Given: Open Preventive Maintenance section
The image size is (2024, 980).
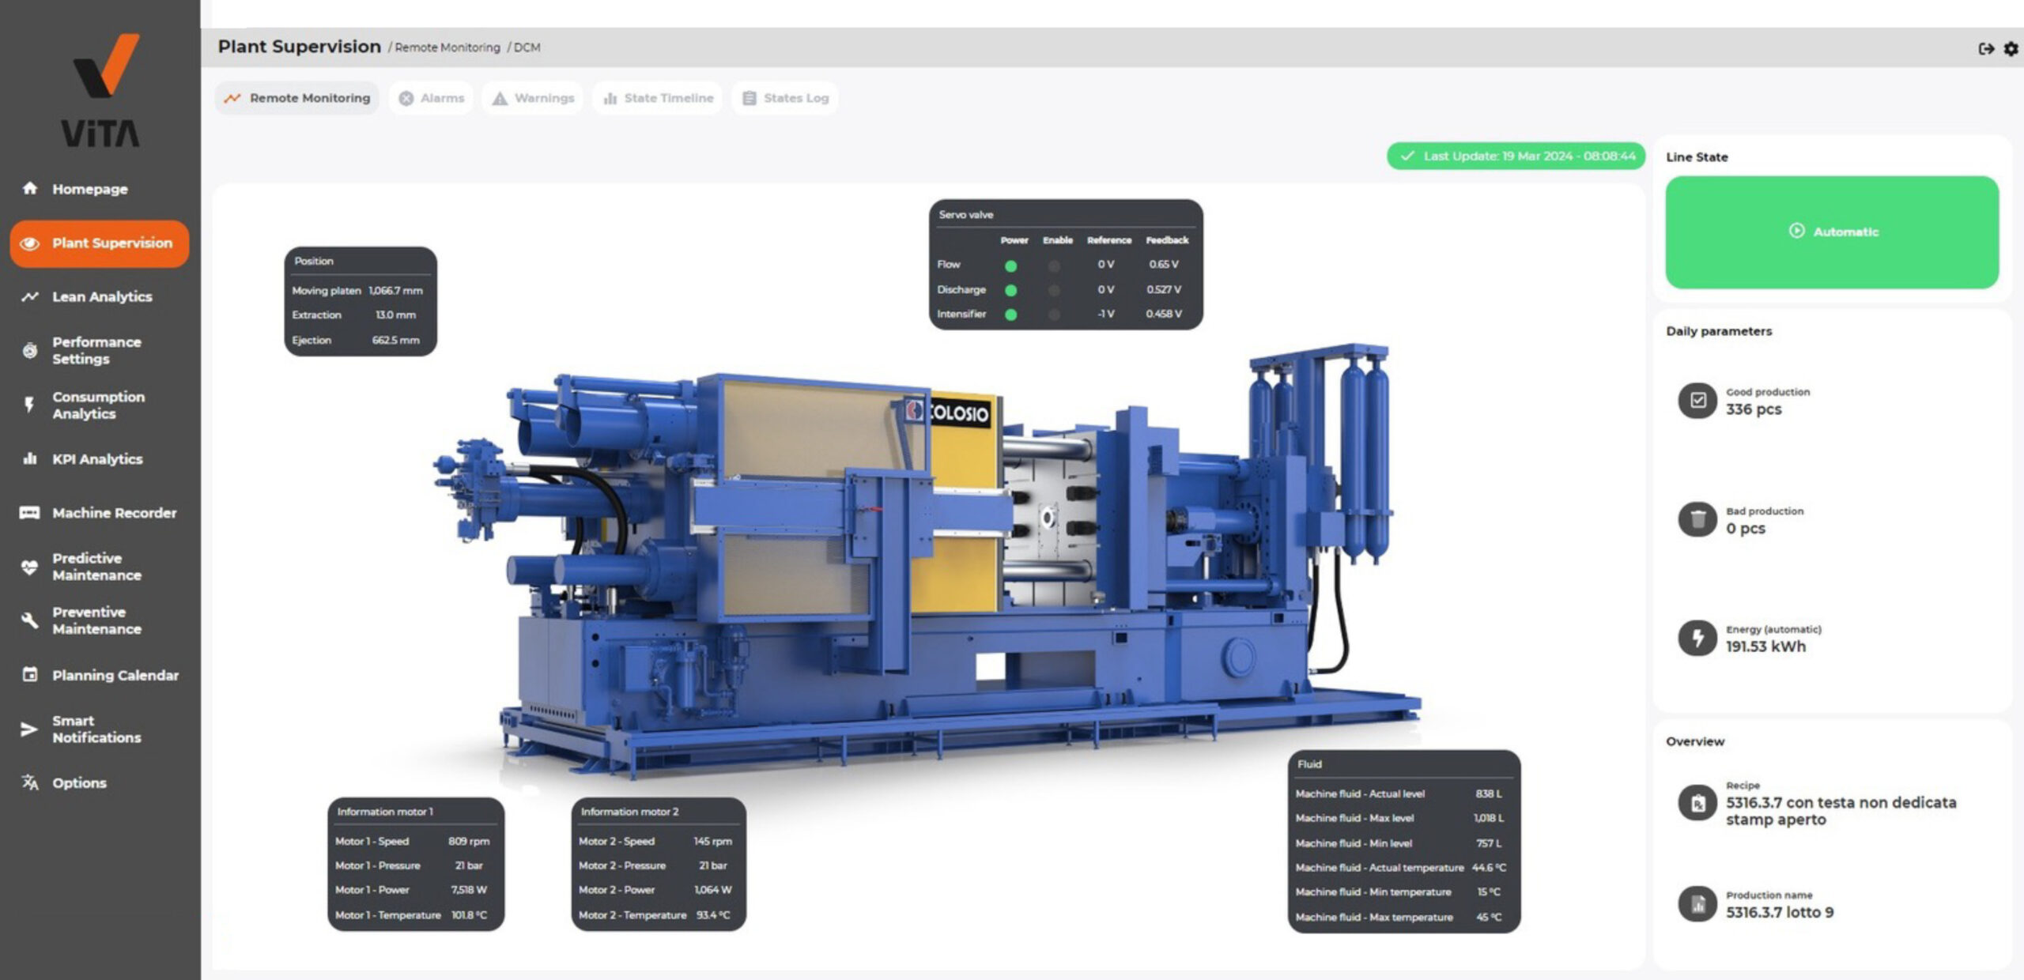Looking at the screenshot, I should point(96,620).
